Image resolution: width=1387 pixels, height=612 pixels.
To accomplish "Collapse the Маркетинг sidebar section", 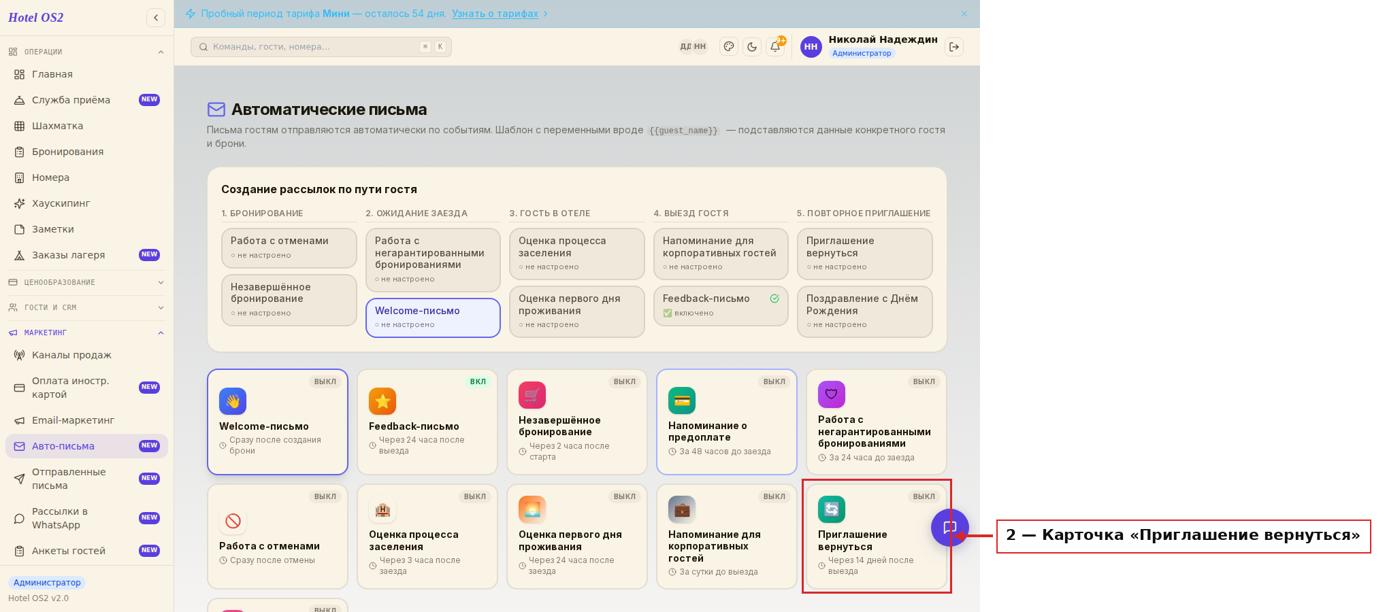I will (86, 333).
